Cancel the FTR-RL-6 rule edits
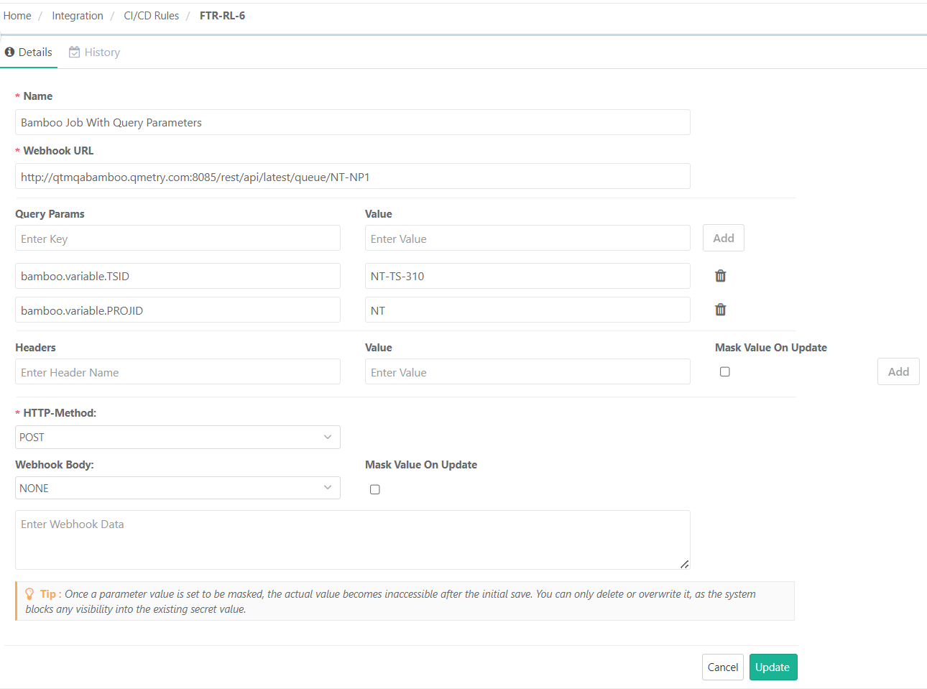The width and height of the screenshot is (927, 689). (722, 667)
